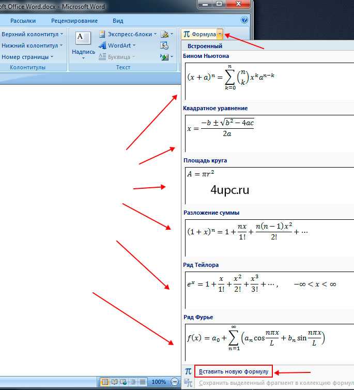Click the Text Box (Надпись) icon

click(x=83, y=38)
